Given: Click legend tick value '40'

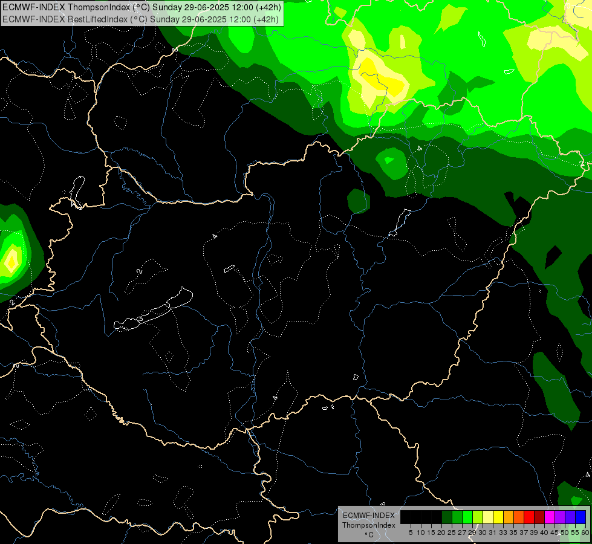Looking at the screenshot, I should (544, 533).
